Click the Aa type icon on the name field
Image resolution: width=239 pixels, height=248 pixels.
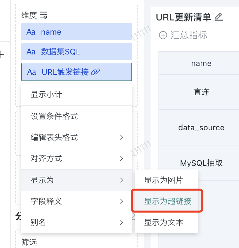(31, 32)
